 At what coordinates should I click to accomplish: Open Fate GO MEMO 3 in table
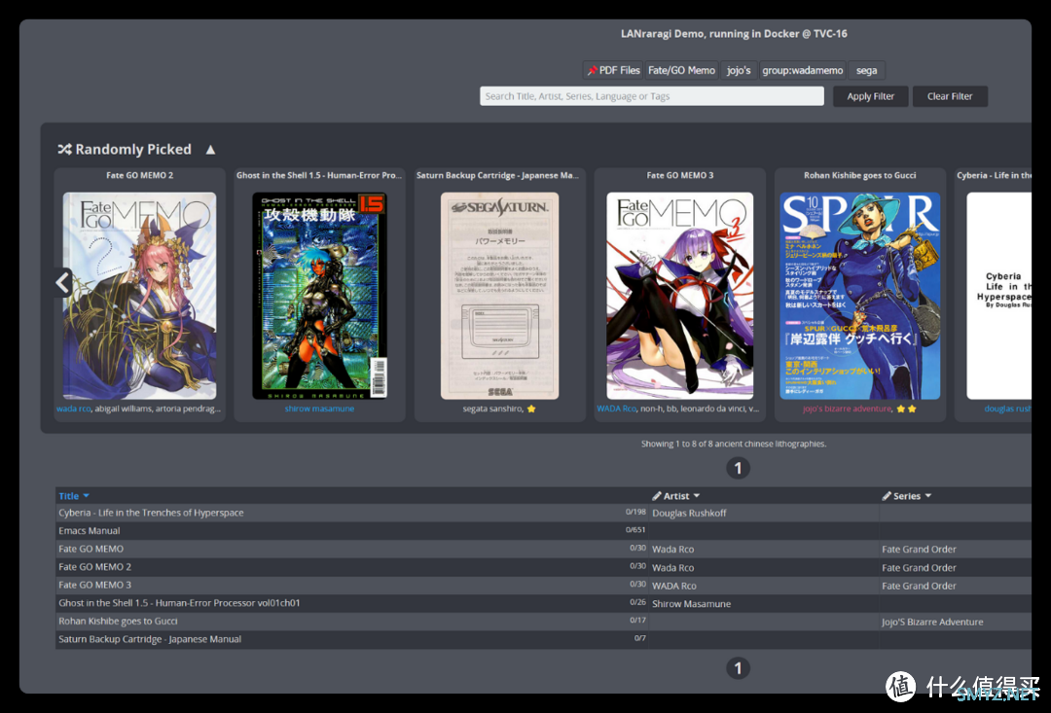pyautogui.click(x=94, y=585)
